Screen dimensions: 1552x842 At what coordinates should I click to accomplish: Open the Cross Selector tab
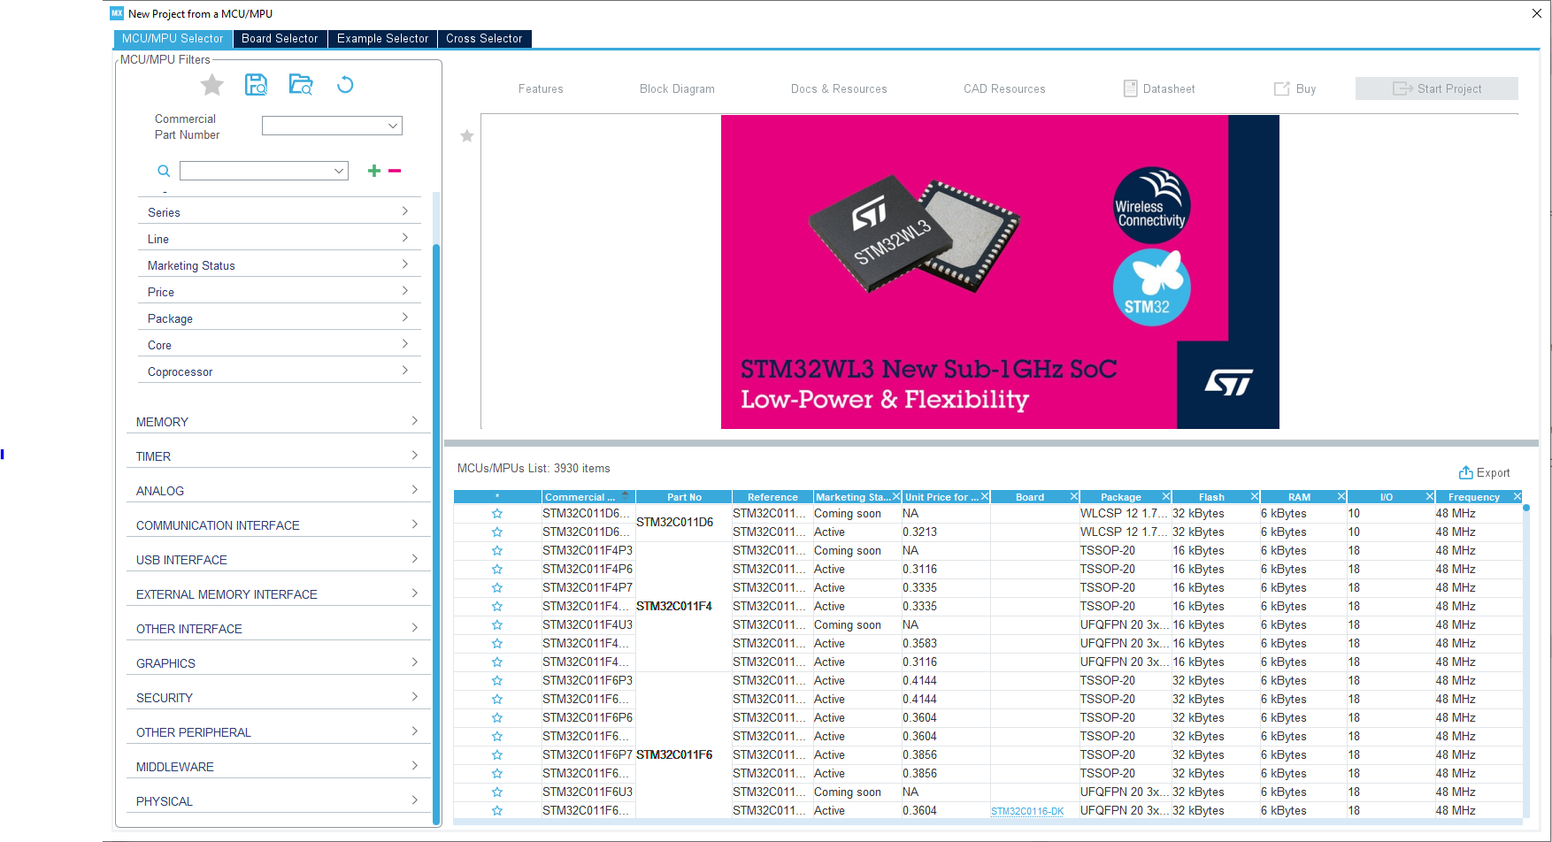click(x=484, y=39)
